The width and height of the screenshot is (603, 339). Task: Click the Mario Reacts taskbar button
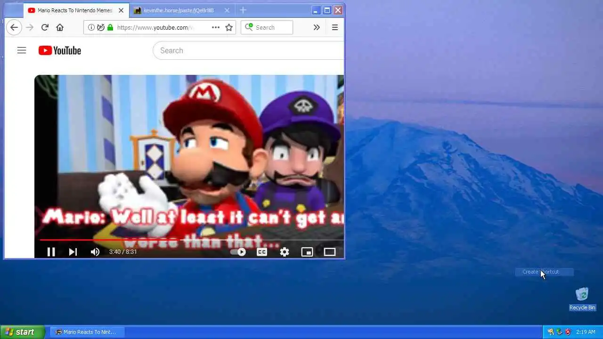pyautogui.click(x=87, y=332)
